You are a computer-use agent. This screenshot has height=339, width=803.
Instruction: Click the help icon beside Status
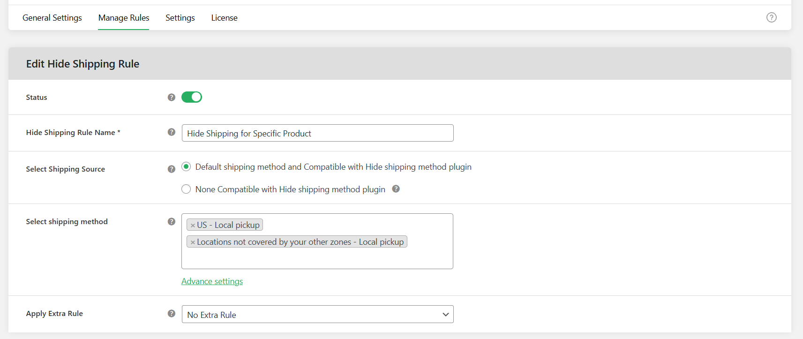coord(172,97)
